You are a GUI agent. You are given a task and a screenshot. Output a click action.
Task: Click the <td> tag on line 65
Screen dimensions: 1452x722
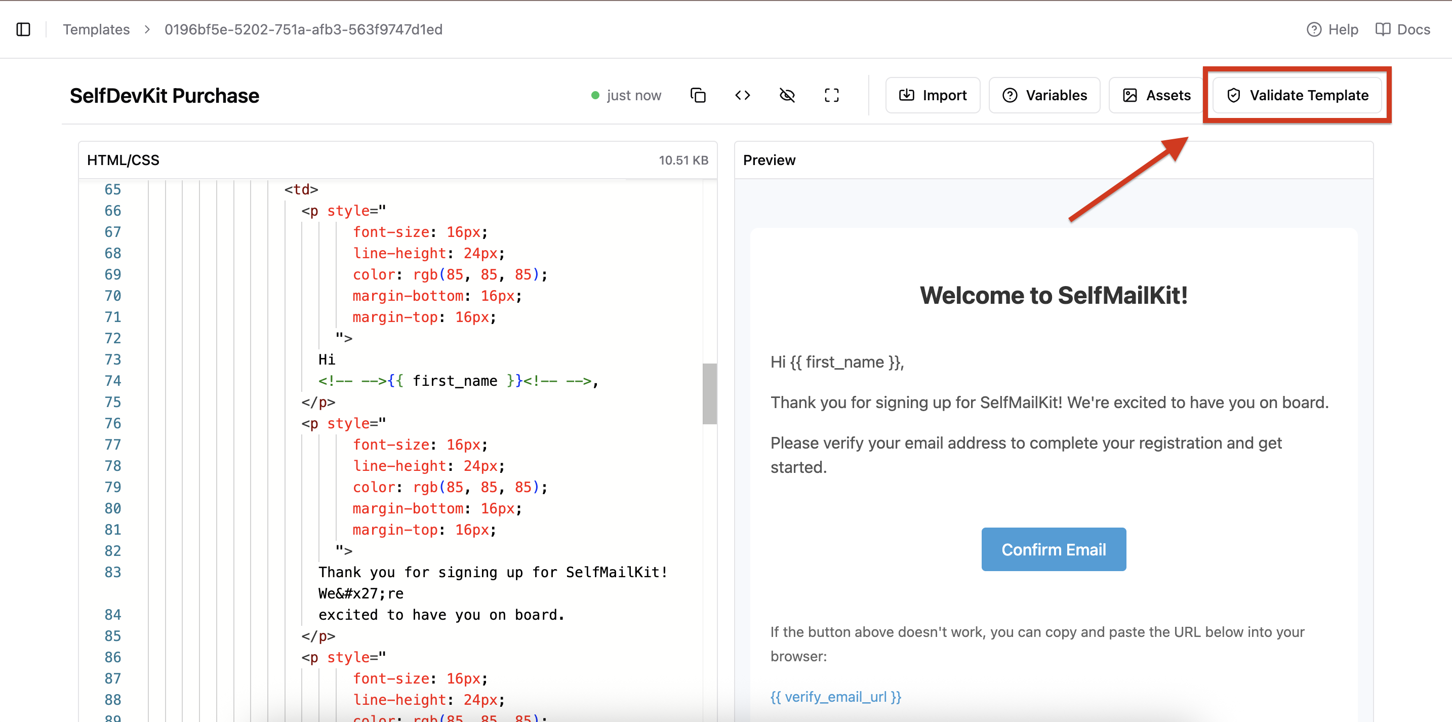tap(301, 189)
